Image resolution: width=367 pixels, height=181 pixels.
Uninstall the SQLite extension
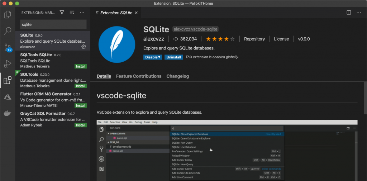[x=174, y=57]
